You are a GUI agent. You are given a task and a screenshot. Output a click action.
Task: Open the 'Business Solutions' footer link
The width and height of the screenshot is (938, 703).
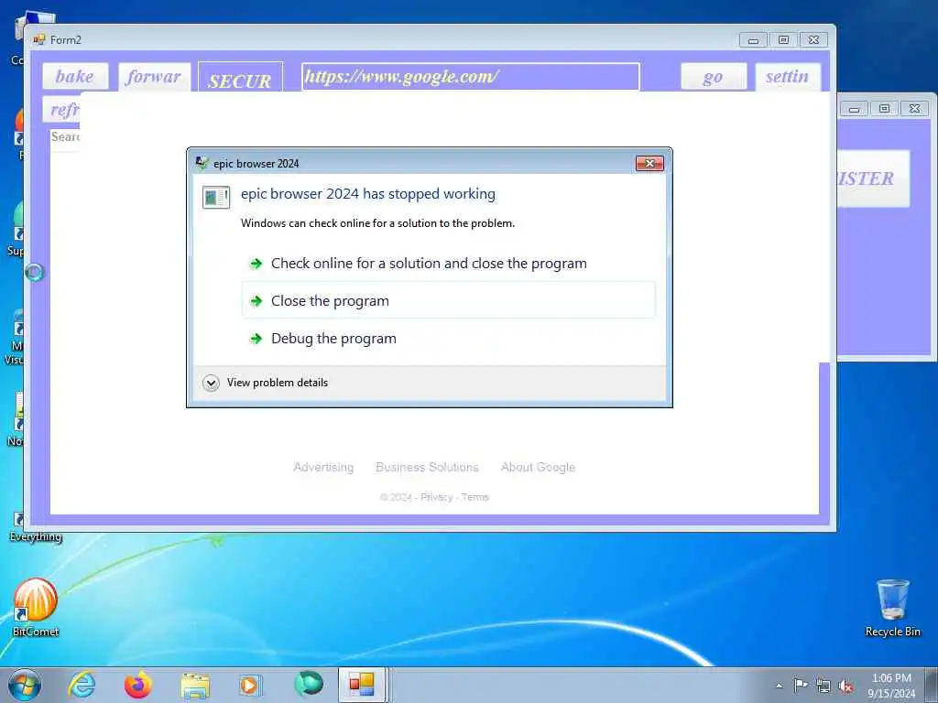[x=427, y=467]
